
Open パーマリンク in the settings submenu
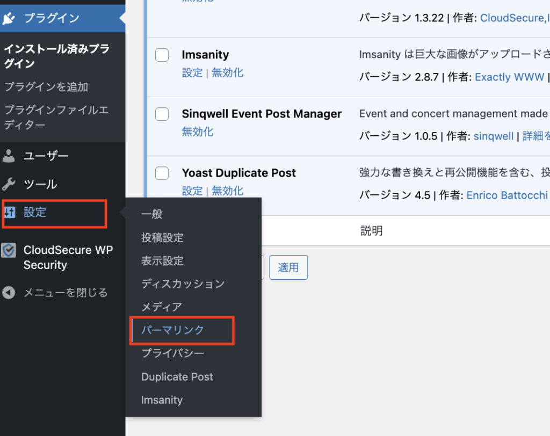click(172, 330)
